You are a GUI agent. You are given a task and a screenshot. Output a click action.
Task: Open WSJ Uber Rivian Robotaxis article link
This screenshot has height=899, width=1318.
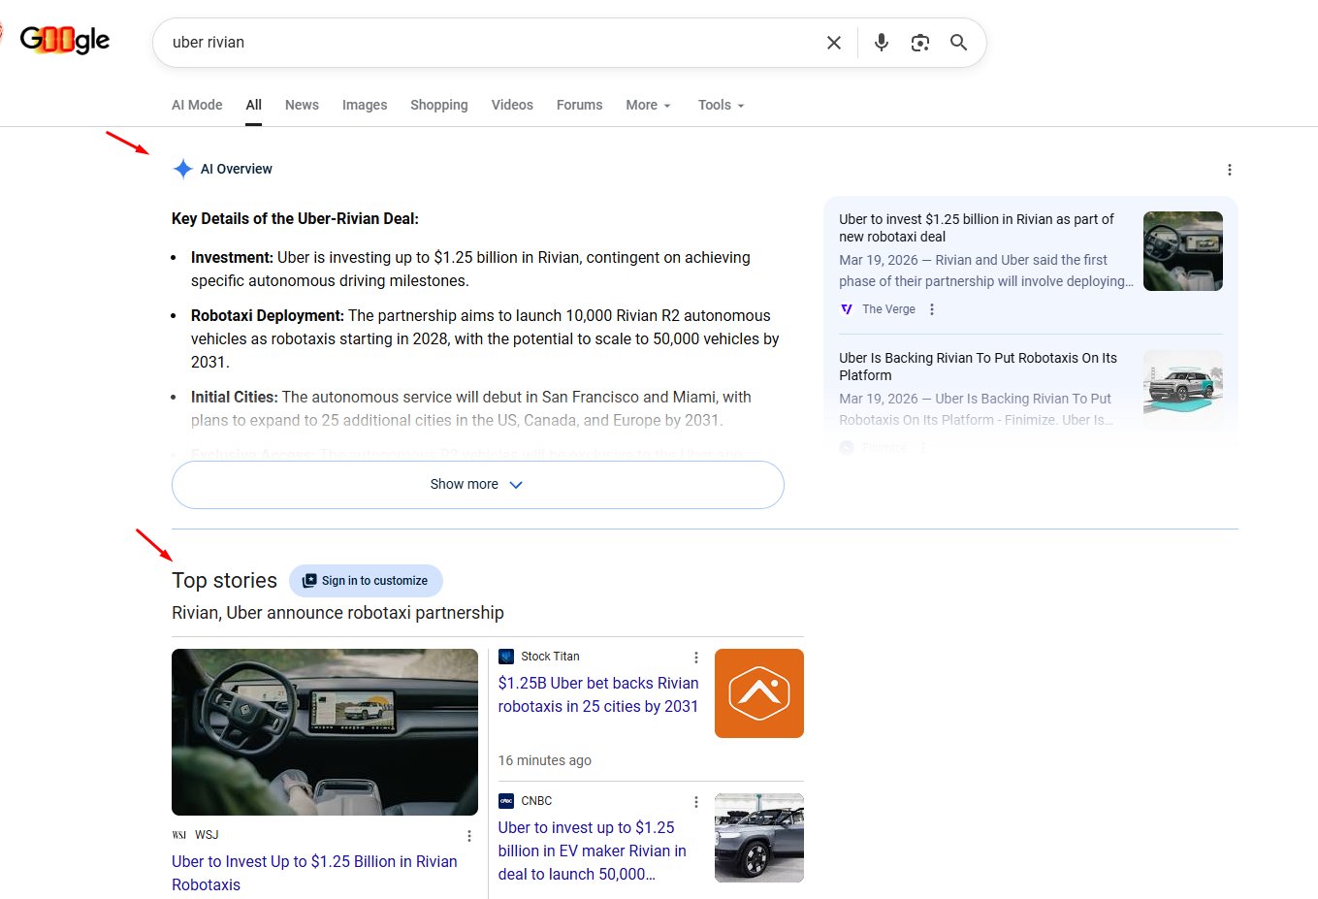(x=313, y=873)
